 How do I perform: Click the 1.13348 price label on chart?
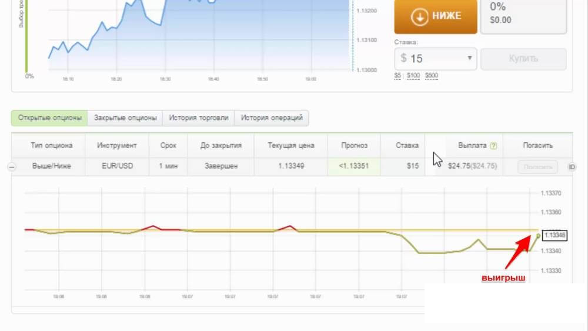tap(554, 235)
